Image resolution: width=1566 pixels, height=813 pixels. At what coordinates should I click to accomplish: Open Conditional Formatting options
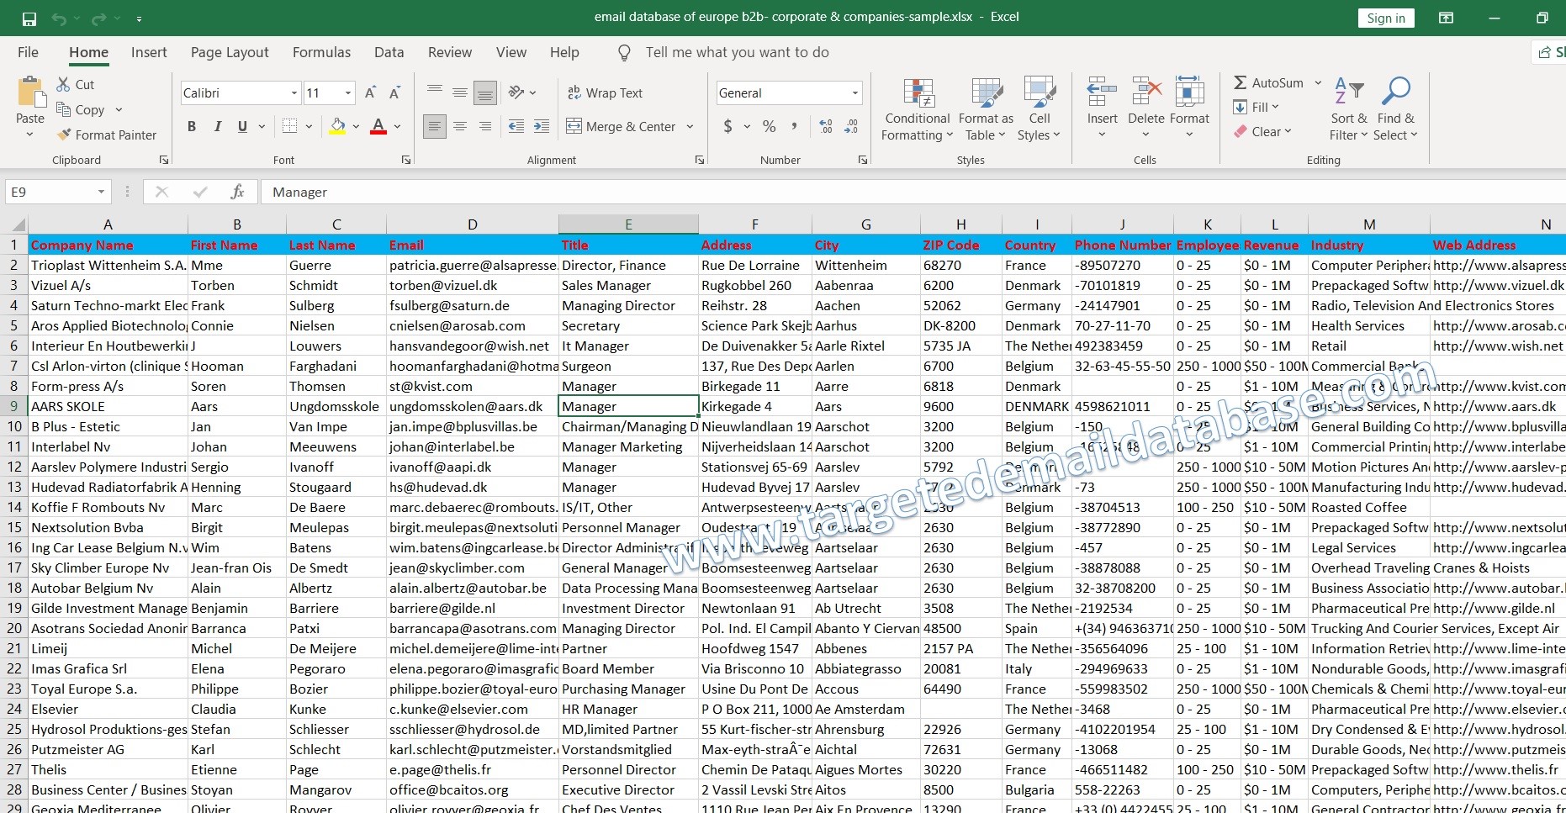pyautogui.click(x=916, y=109)
